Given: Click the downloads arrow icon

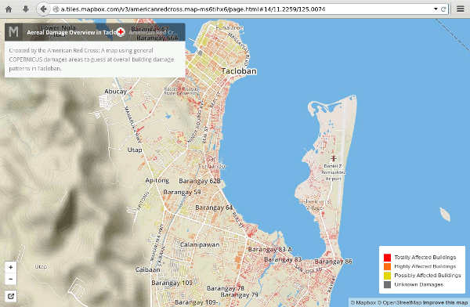Looking at the screenshot, I should coord(26,9).
